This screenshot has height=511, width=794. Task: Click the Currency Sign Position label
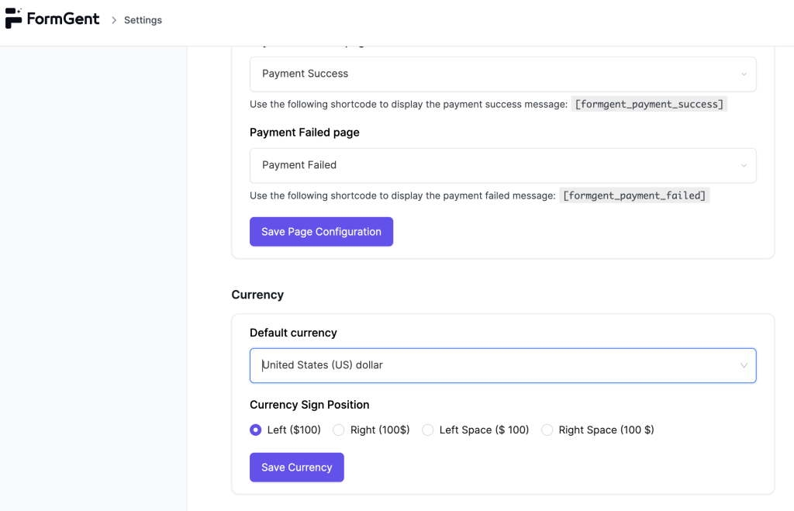tap(309, 405)
